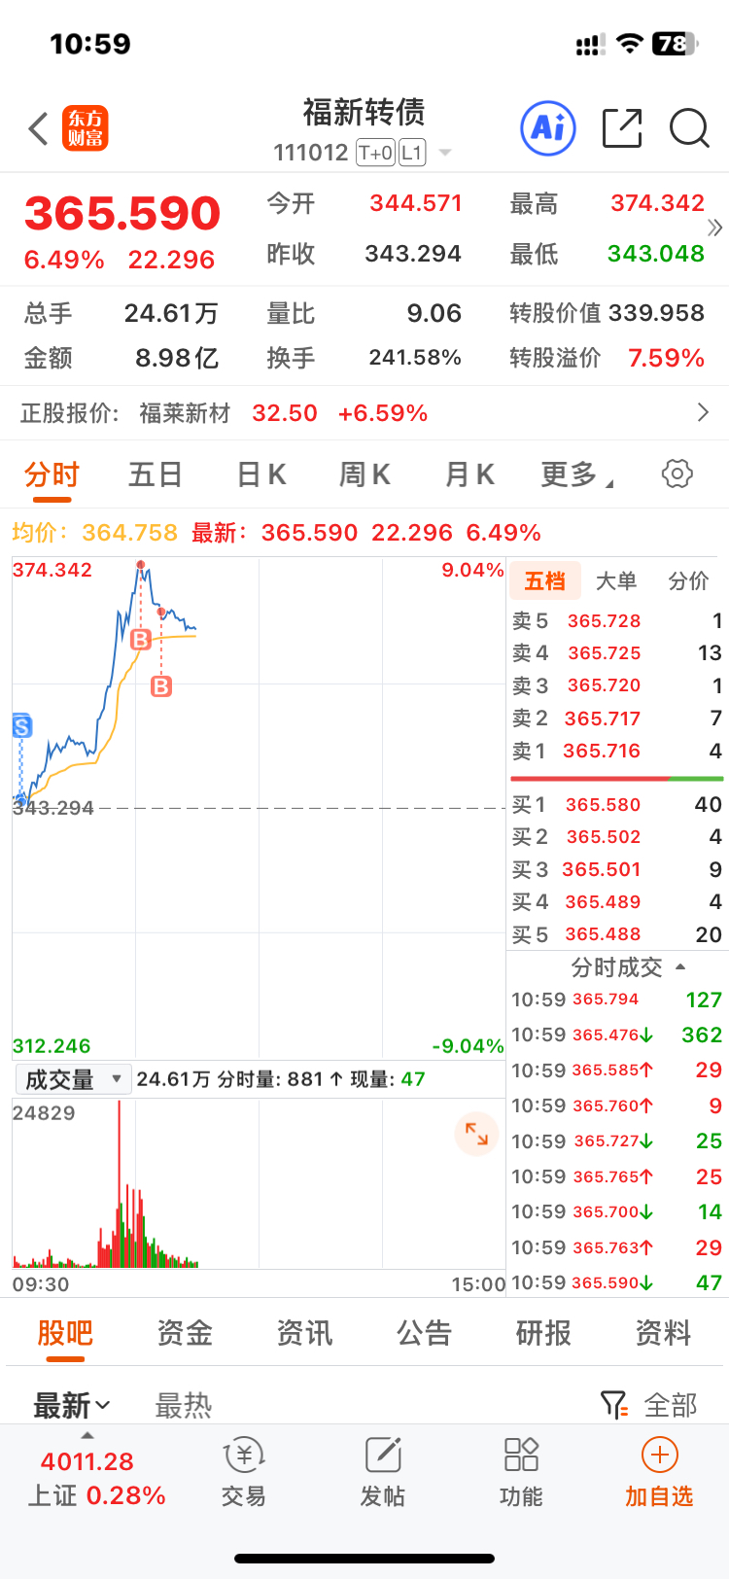
Task: Expand the stock code 111012 dropdown
Action: coord(445,153)
